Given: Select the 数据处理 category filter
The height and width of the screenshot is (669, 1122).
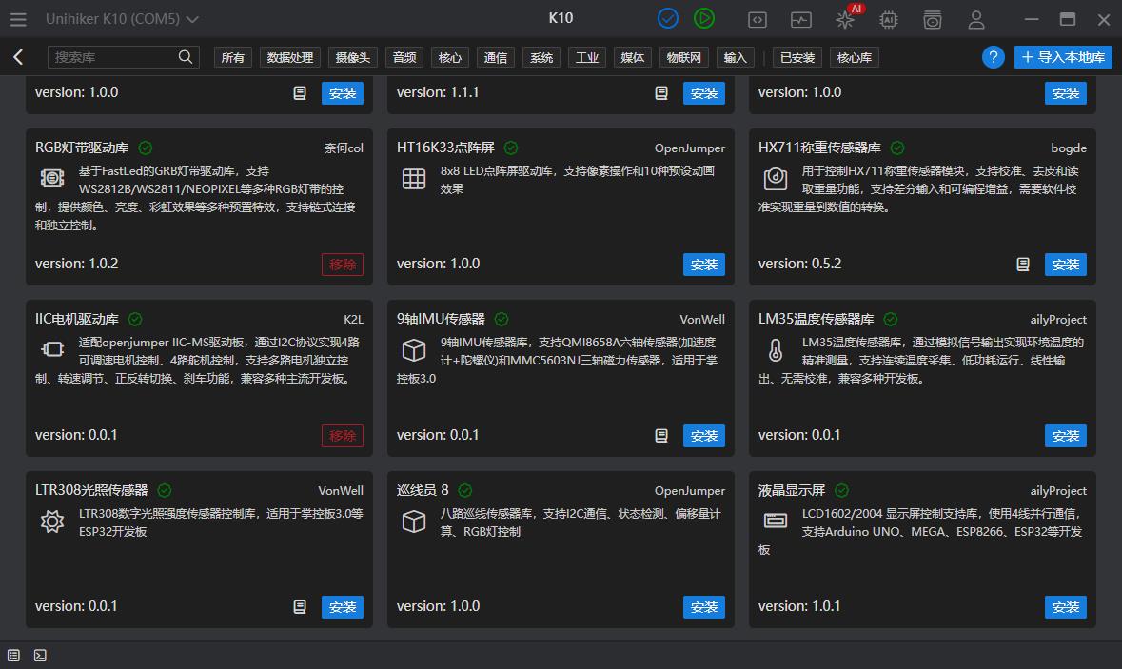Looking at the screenshot, I should point(290,57).
